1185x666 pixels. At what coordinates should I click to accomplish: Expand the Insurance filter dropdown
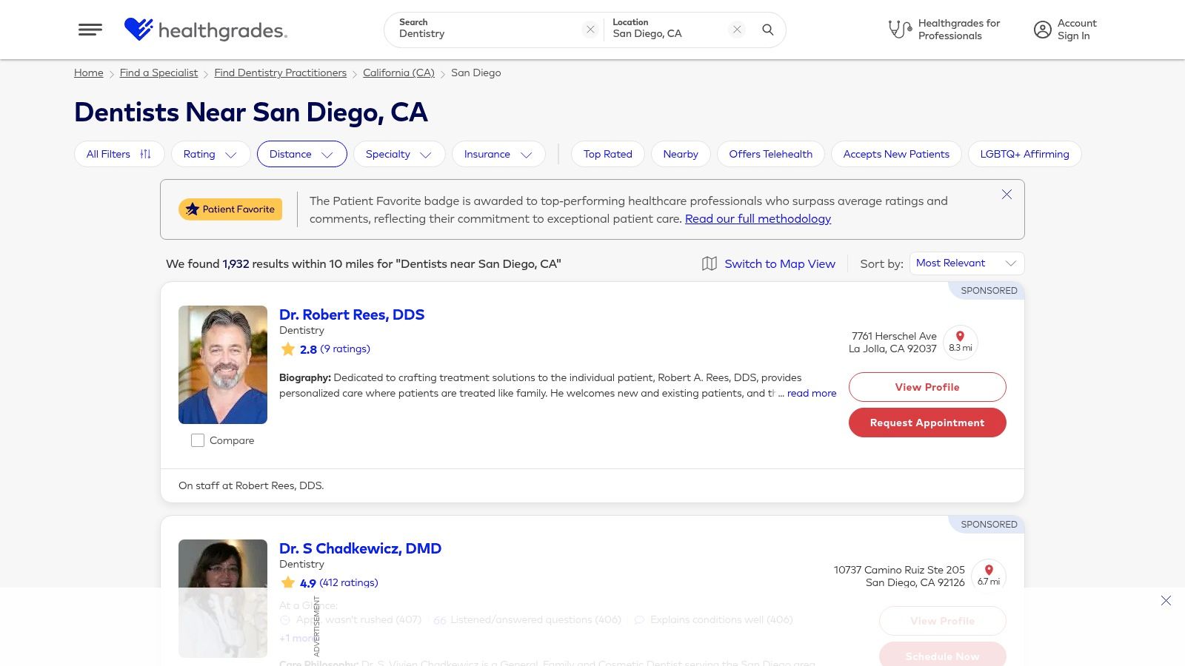point(498,154)
